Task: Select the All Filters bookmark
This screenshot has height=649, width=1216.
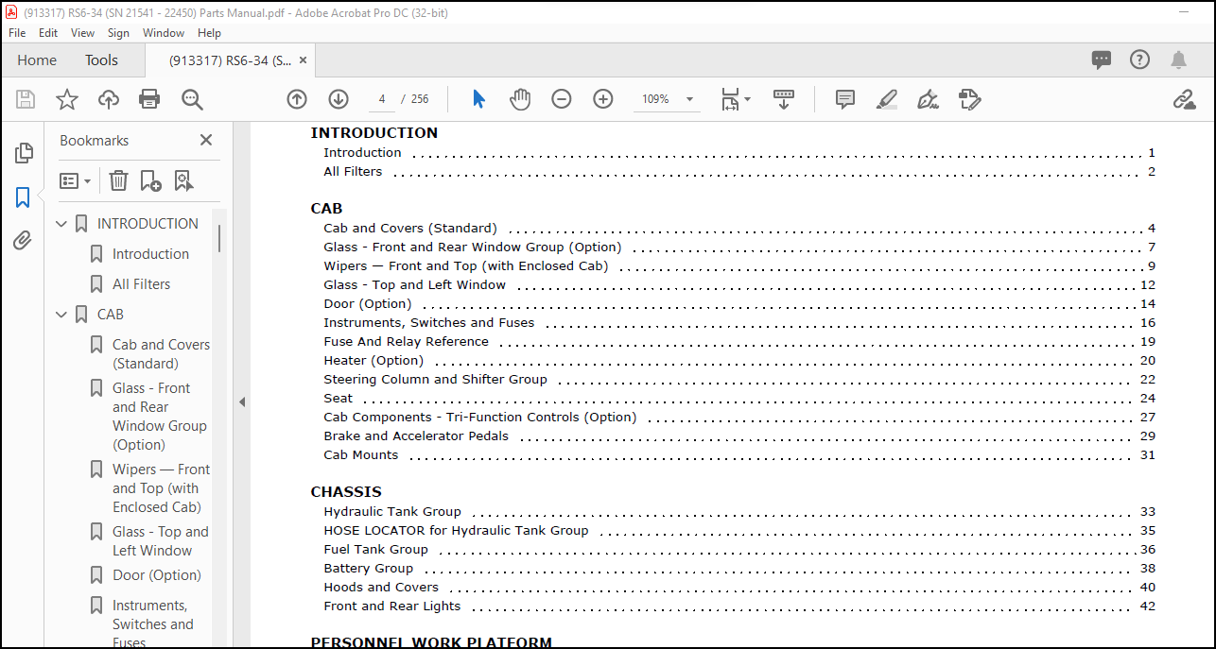Action: pyautogui.click(x=141, y=284)
